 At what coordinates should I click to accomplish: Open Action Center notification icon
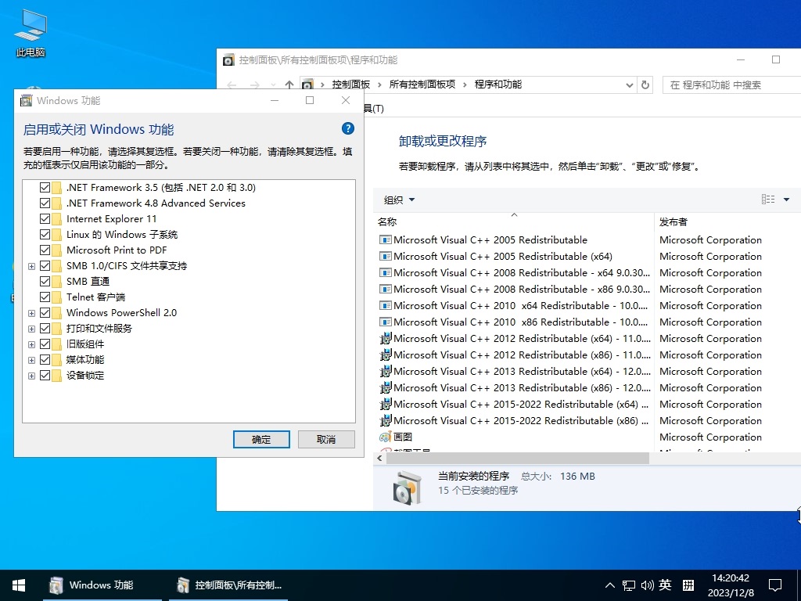775,585
